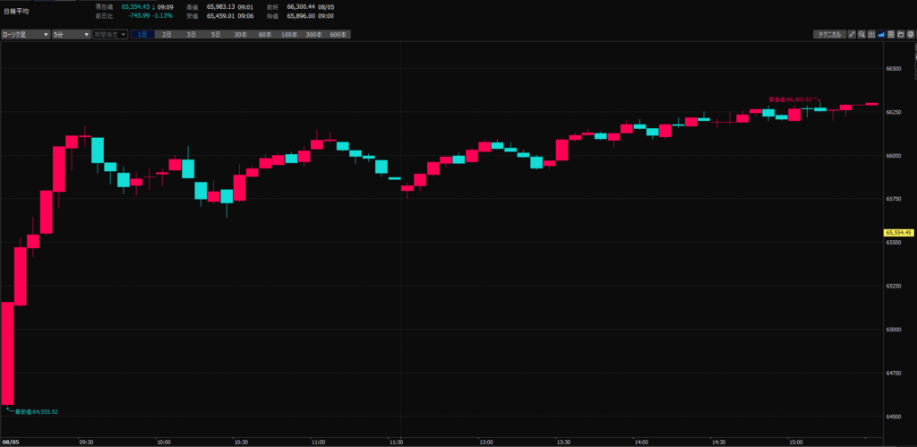The image size is (917, 447).
Task: Click the 最高値:66,302.52 high marker label
Action: point(790,99)
